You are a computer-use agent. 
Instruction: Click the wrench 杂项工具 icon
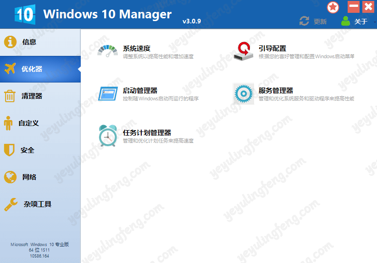pos(11,204)
